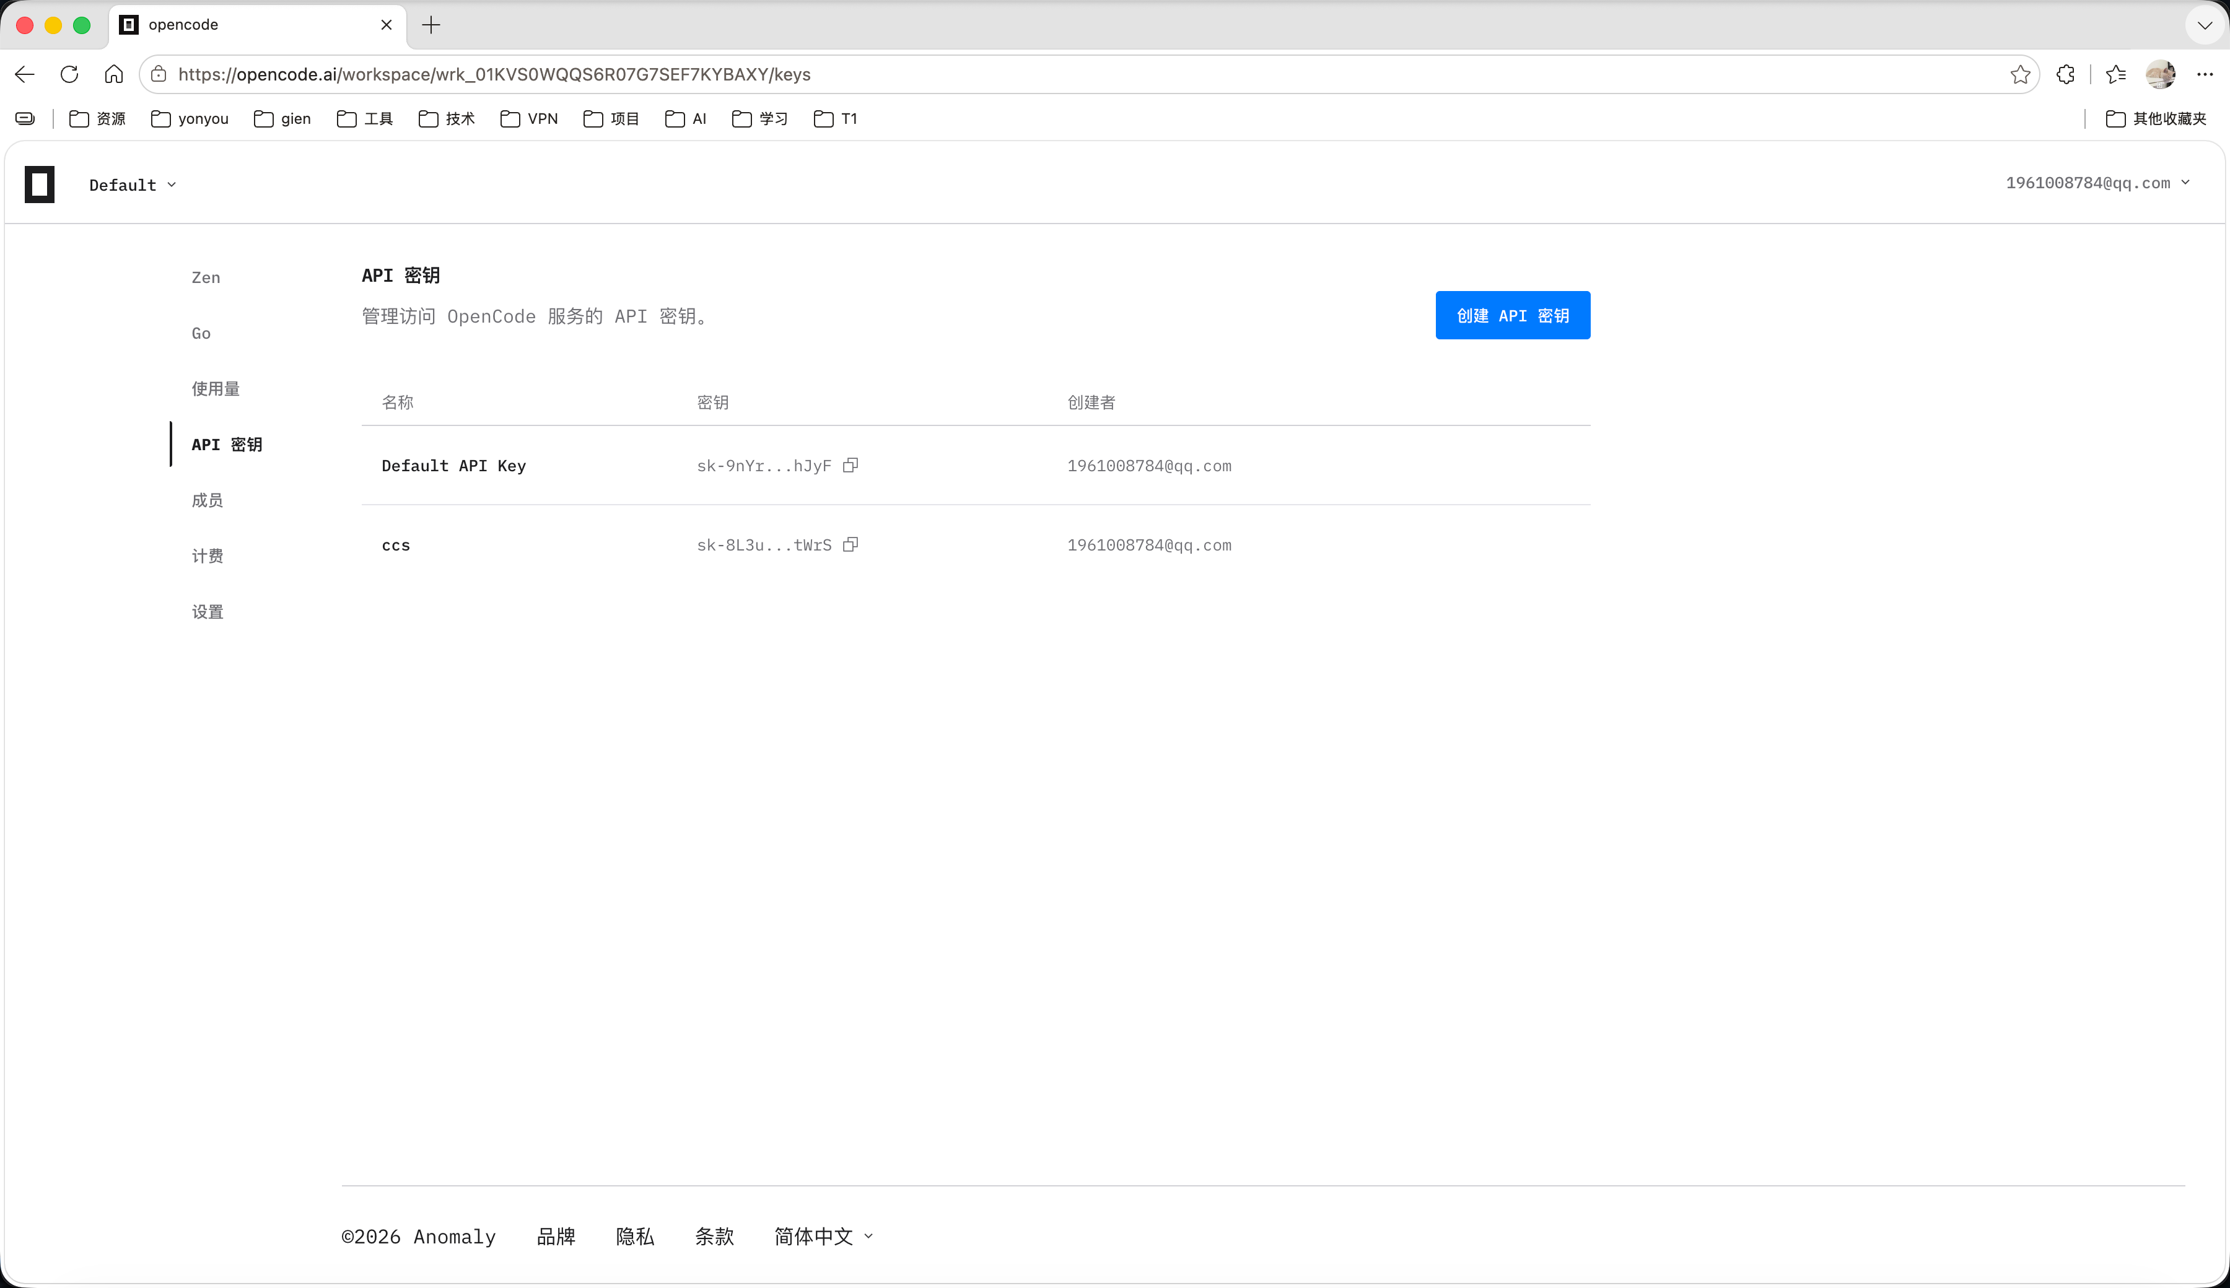
Task: Click the sk-9nYr...hJyF key text
Action: [764, 465]
